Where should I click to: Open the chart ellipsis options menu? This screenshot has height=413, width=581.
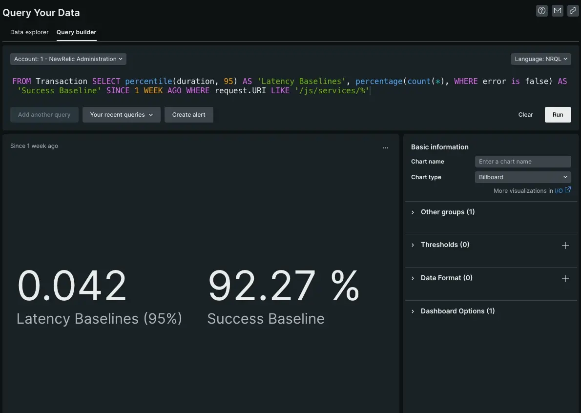click(x=386, y=147)
